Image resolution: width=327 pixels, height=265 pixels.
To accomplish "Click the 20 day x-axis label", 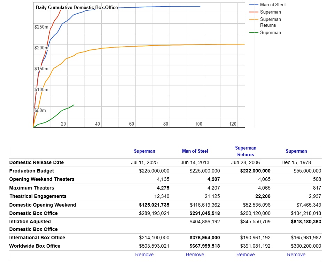I will [63, 124].
